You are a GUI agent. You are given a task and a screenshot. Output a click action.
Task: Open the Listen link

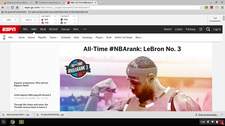[x=179, y=29]
